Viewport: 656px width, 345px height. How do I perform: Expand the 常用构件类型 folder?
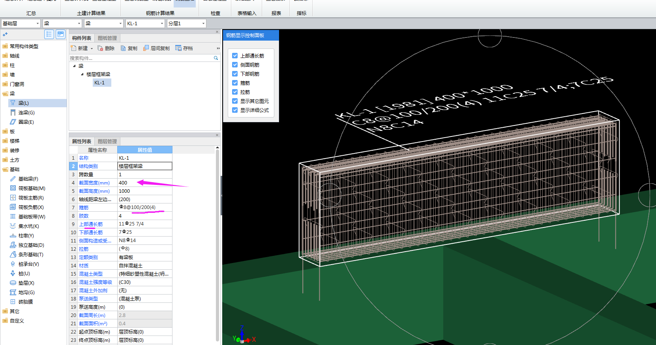pos(5,46)
